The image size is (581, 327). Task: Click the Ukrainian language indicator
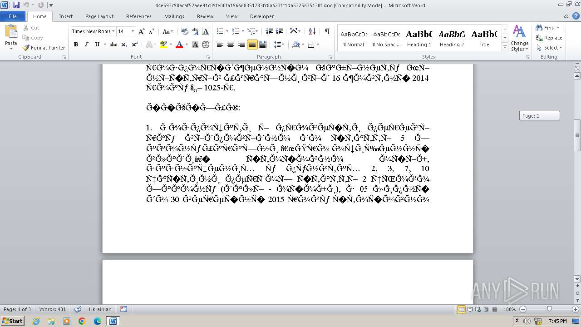point(100,309)
